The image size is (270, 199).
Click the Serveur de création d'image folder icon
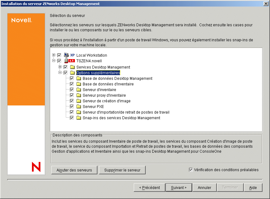click(x=79, y=101)
